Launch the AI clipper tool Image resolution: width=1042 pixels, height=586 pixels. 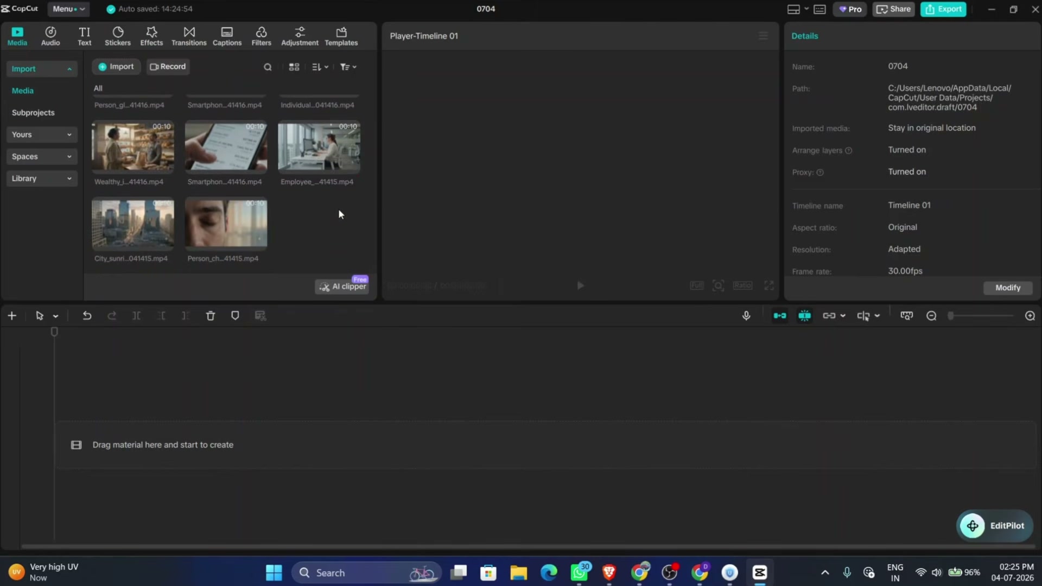pyautogui.click(x=342, y=286)
